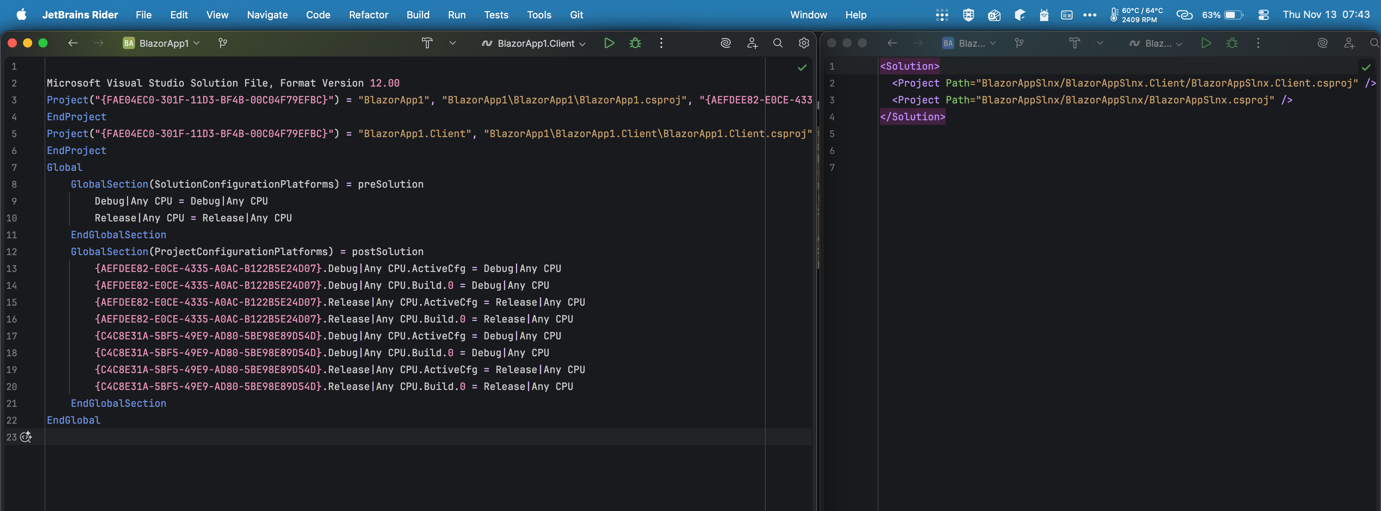Screen dimensions: 1381x511
Task: Click the inspection checkmark in right editor
Action: (x=1365, y=67)
